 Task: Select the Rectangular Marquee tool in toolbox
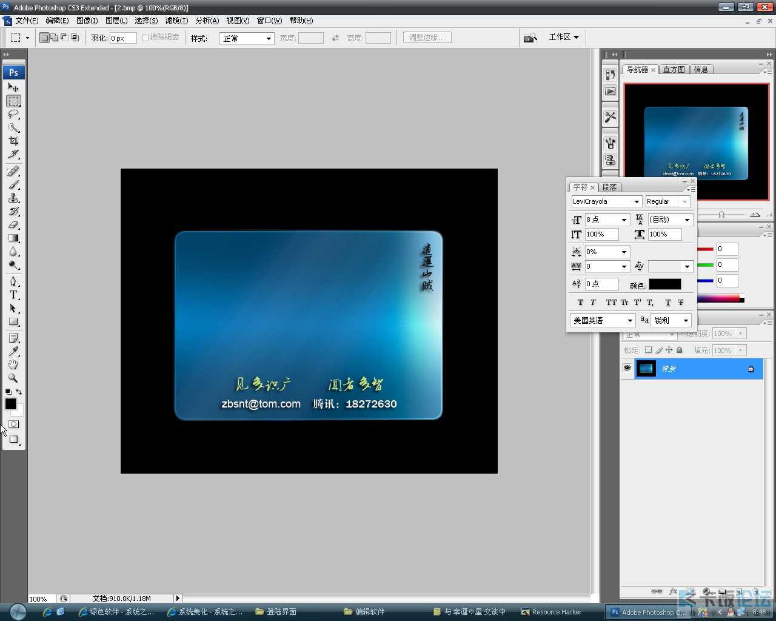[x=13, y=101]
